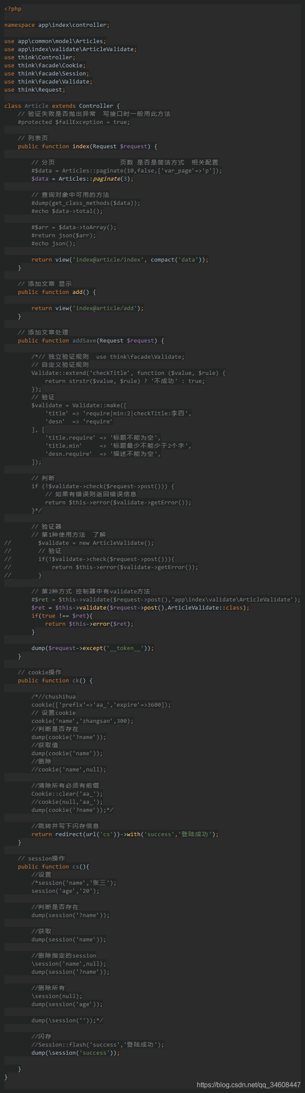Select the 'use app\common\model\Articles;' line

[55, 41]
